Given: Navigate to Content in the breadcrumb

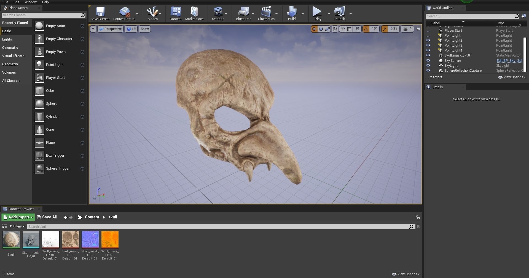Looking at the screenshot, I should [92, 217].
